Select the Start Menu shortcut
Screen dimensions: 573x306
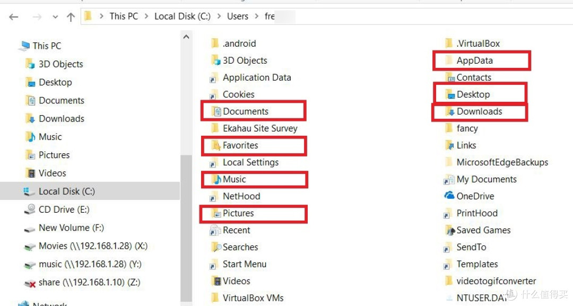click(238, 264)
